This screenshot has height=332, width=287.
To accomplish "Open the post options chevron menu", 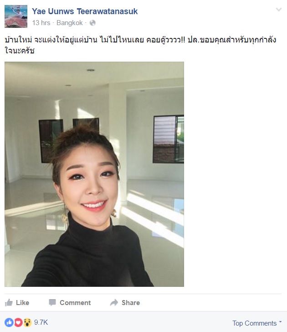I will coord(279,10).
